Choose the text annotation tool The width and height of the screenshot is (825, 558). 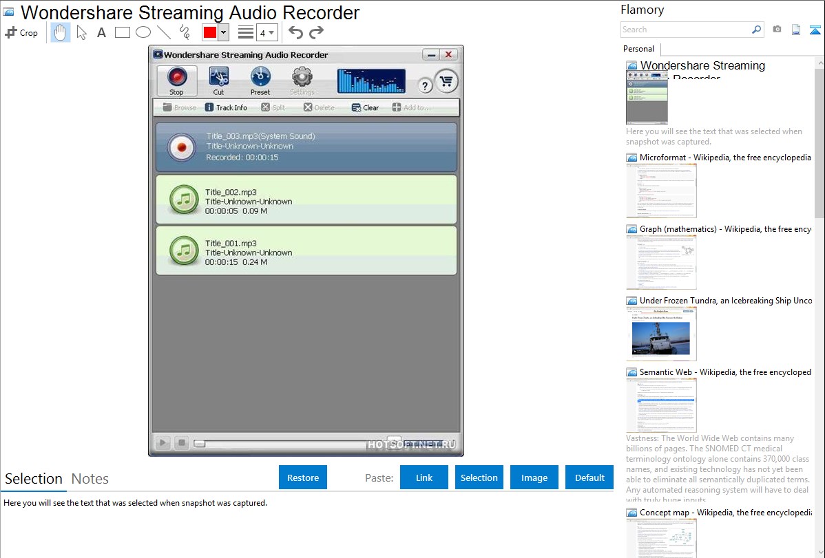tap(101, 32)
